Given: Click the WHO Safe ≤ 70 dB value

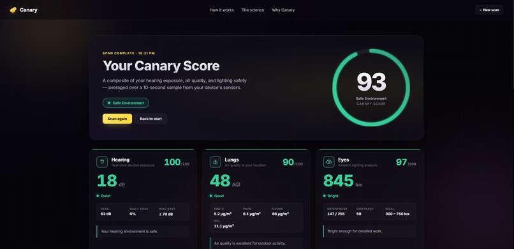Looking at the screenshot, I should click(166, 215).
